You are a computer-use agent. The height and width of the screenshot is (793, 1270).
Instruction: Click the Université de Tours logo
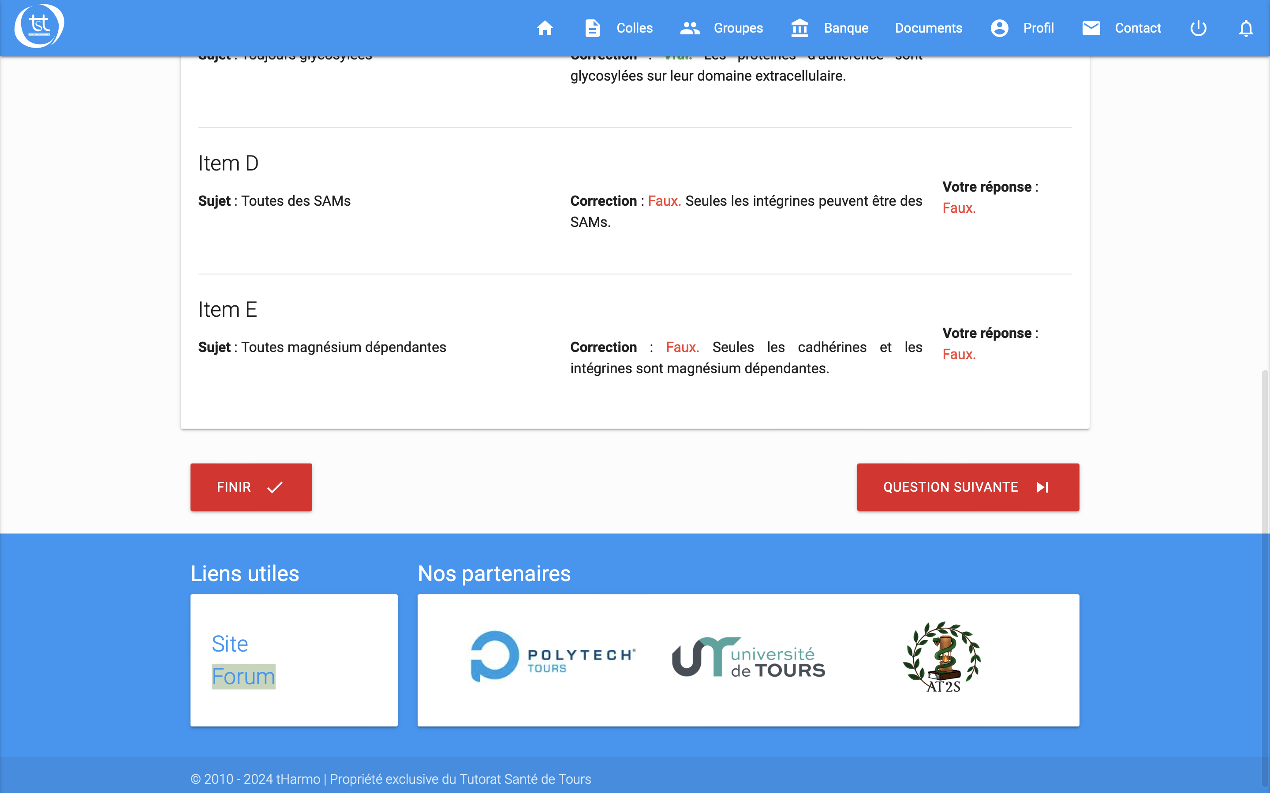(748, 658)
